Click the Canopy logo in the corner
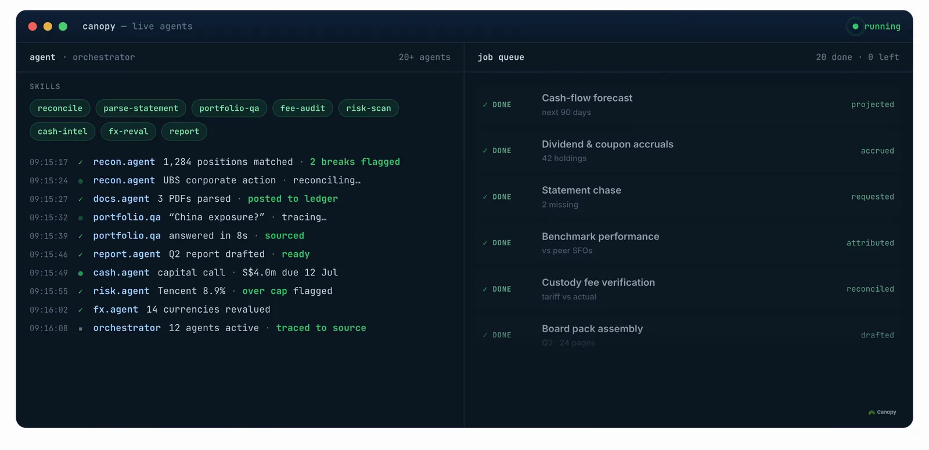Image resolution: width=929 pixels, height=450 pixels. tap(882, 412)
